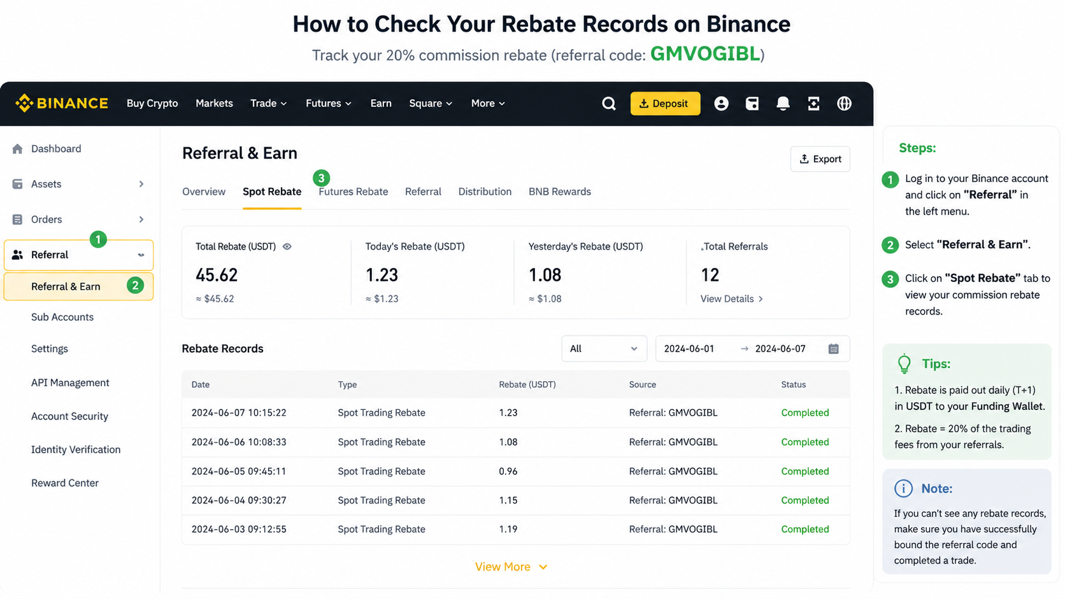Image resolution: width=1065 pixels, height=599 pixels.
Task: Click the Binance logo
Action: 62,103
